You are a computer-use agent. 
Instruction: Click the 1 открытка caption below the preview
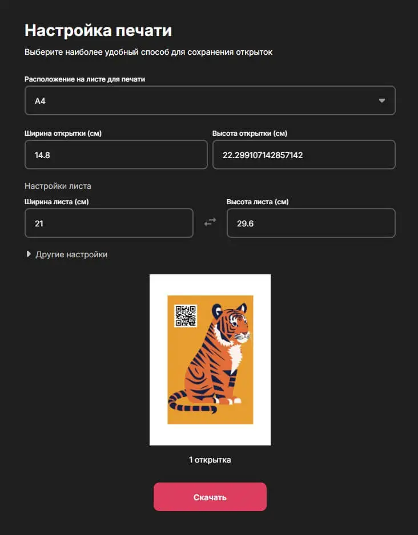[210, 460]
